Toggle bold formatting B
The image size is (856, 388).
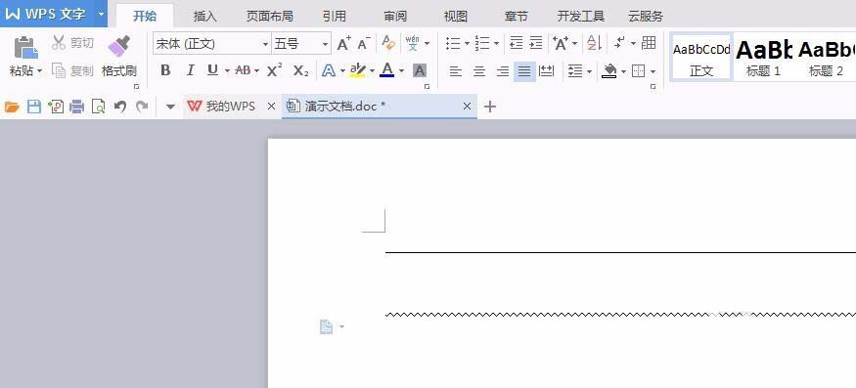pyautogui.click(x=165, y=70)
